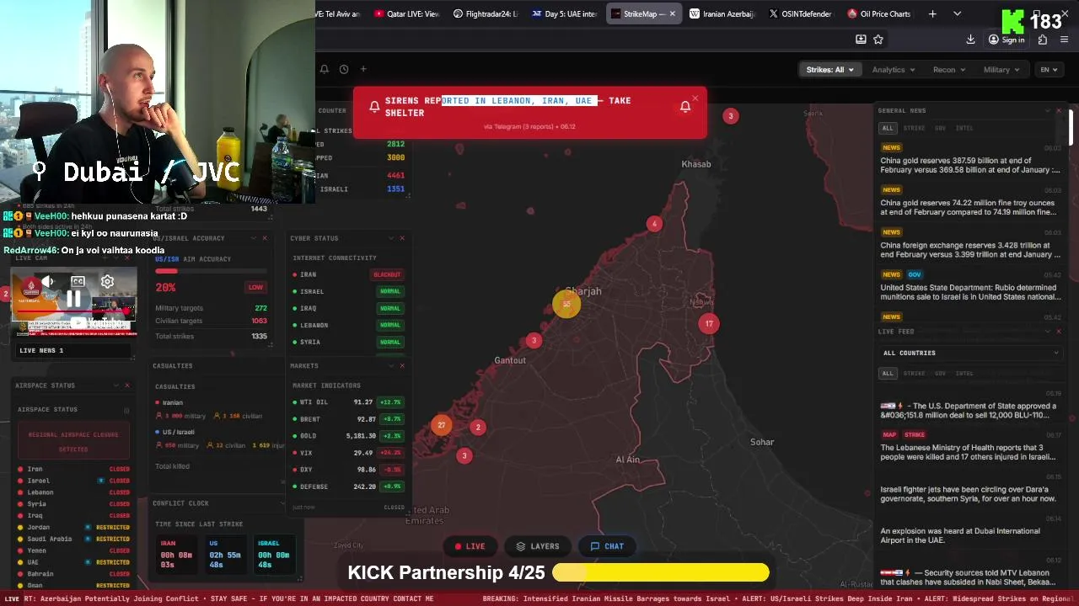The height and width of the screenshot is (606, 1079).
Task: Click the aim accuracy progress bar
Action: click(x=211, y=271)
